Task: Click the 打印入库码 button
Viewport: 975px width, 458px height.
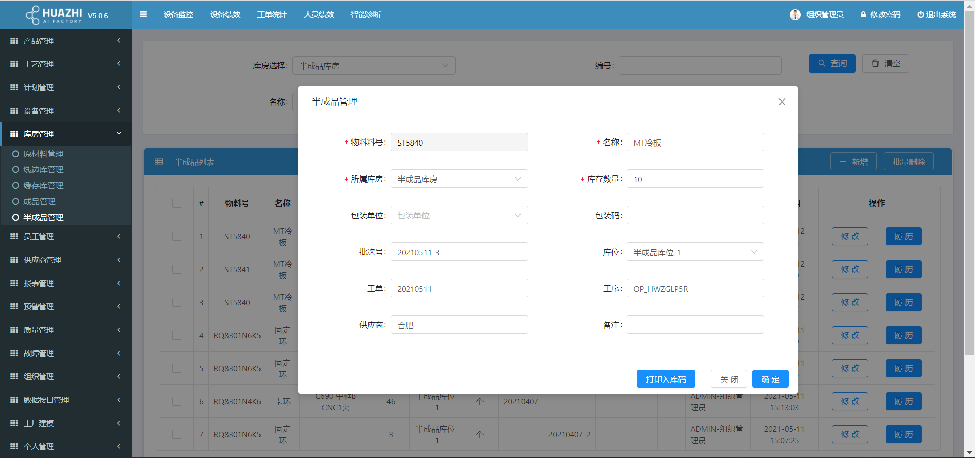Action: (x=666, y=379)
